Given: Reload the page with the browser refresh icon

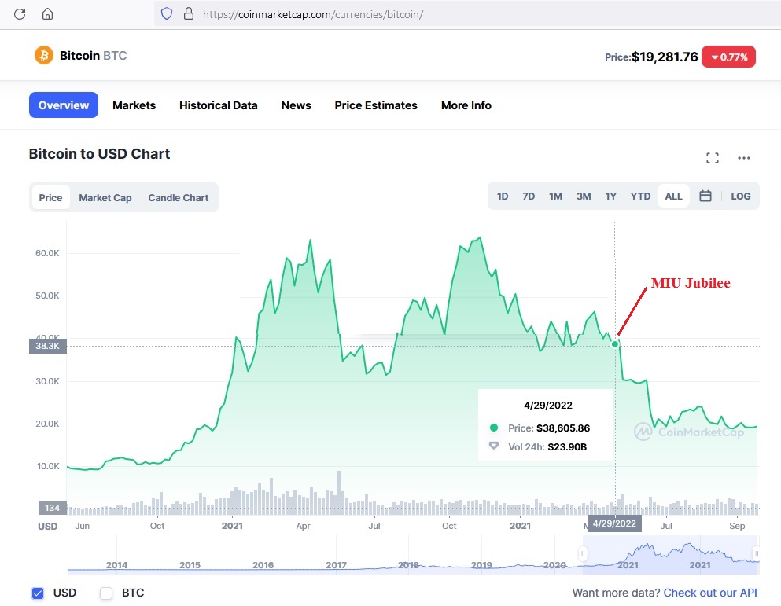Looking at the screenshot, I should pos(20,14).
